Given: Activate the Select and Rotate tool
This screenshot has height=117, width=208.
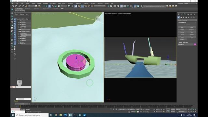Looking at the screenshot, I should (53, 6).
